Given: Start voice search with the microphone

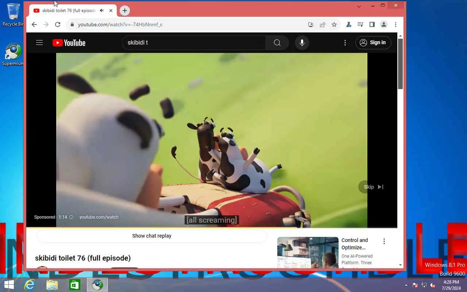Looking at the screenshot, I should click(x=302, y=43).
